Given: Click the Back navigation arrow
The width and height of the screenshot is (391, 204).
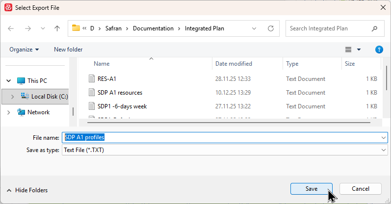Looking at the screenshot, I should [11, 28].
